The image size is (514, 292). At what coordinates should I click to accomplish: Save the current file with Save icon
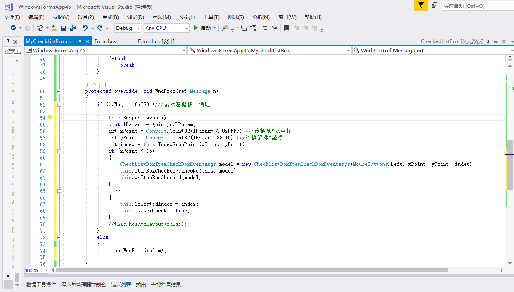pyautogui.click(x=64, y=28)
